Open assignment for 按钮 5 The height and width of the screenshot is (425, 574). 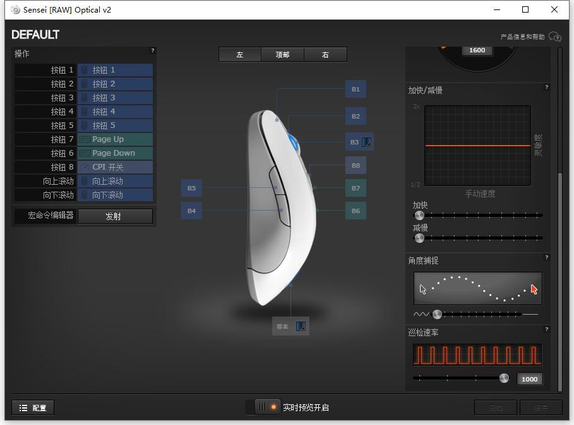pyautogui.click(x=116, y=125)
